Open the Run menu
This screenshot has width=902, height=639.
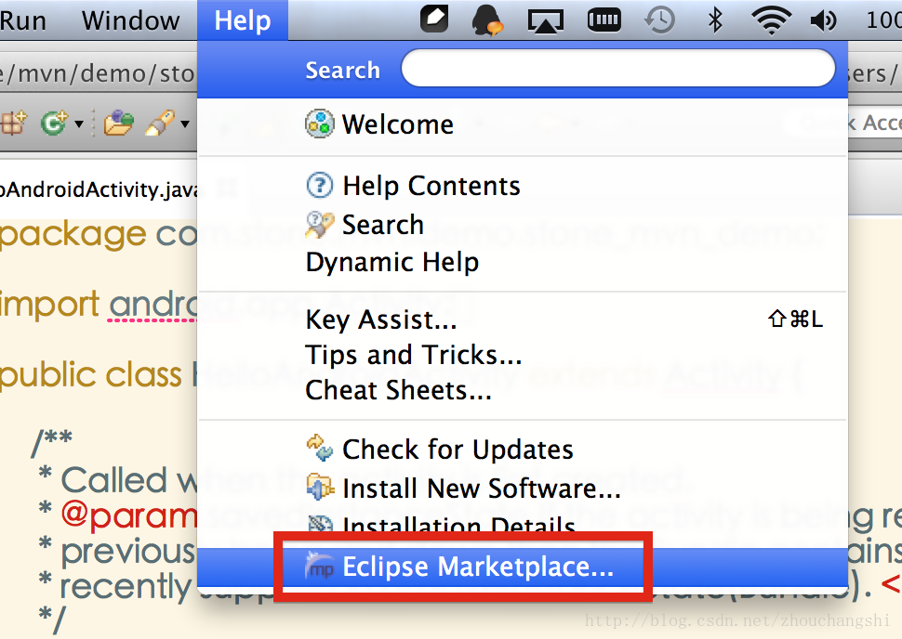pyautogui.click(x=23, y=20)
